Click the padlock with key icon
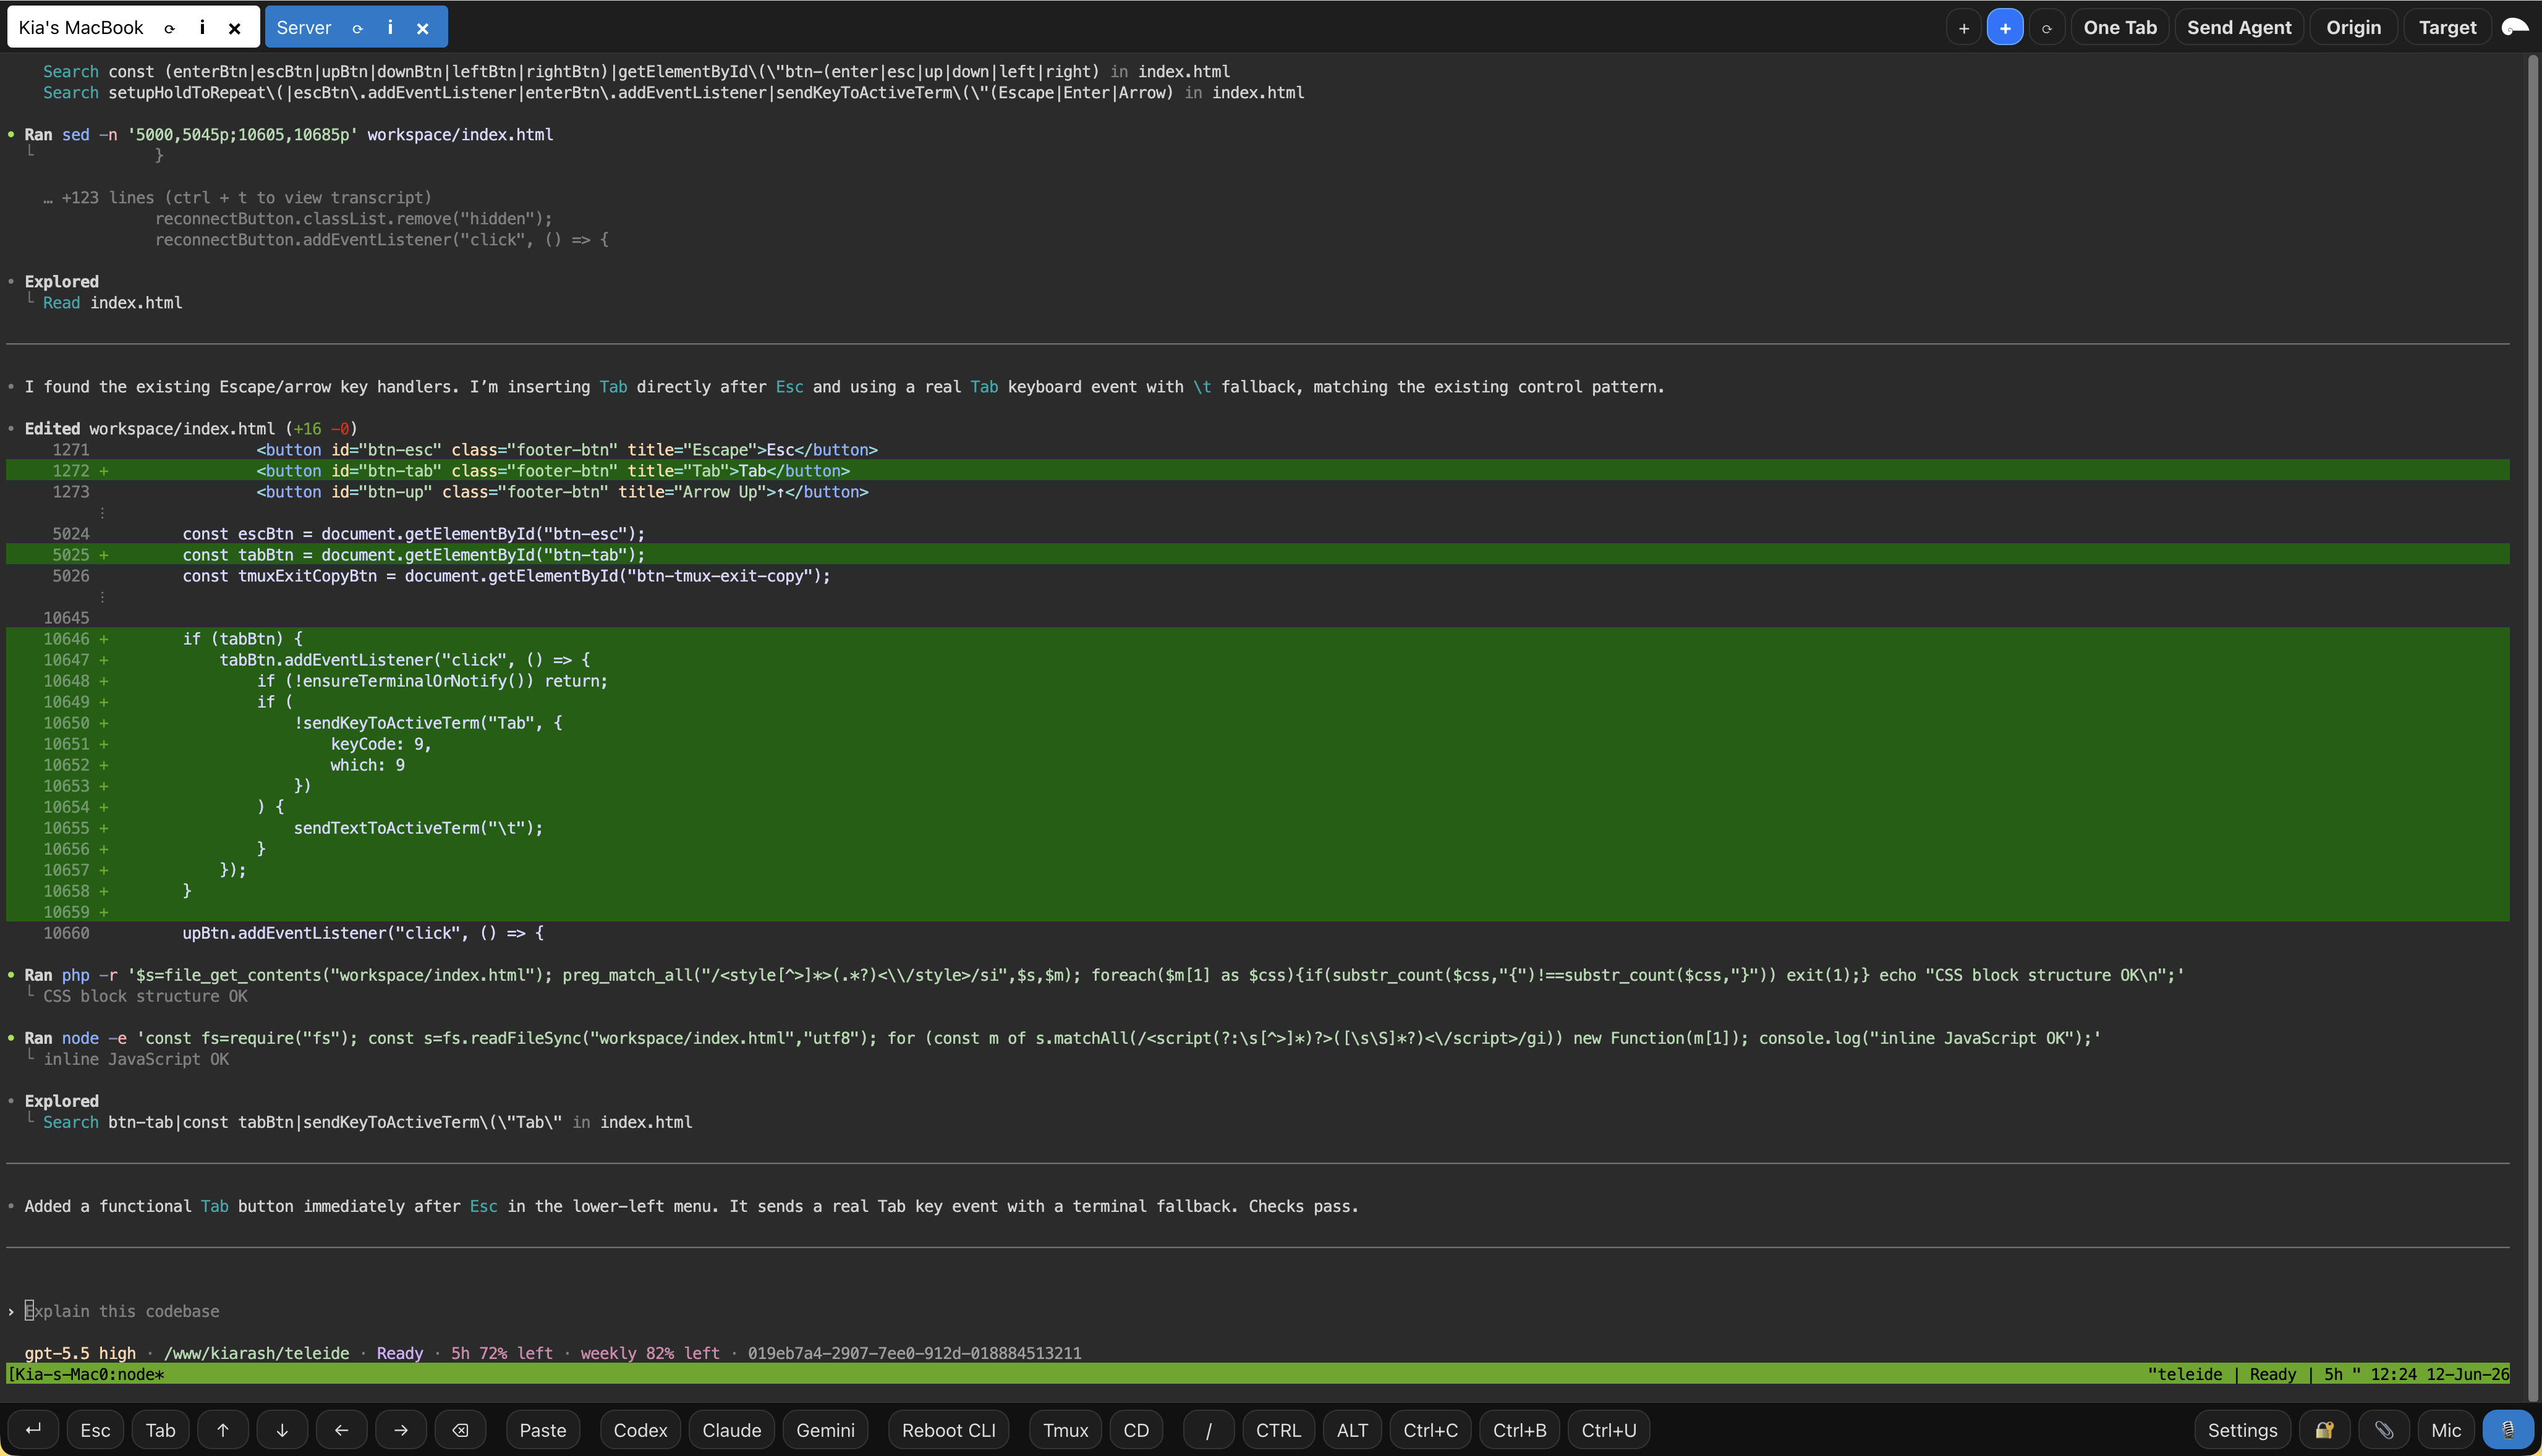The image size is (2542, 1456). coord(2325,1430)
